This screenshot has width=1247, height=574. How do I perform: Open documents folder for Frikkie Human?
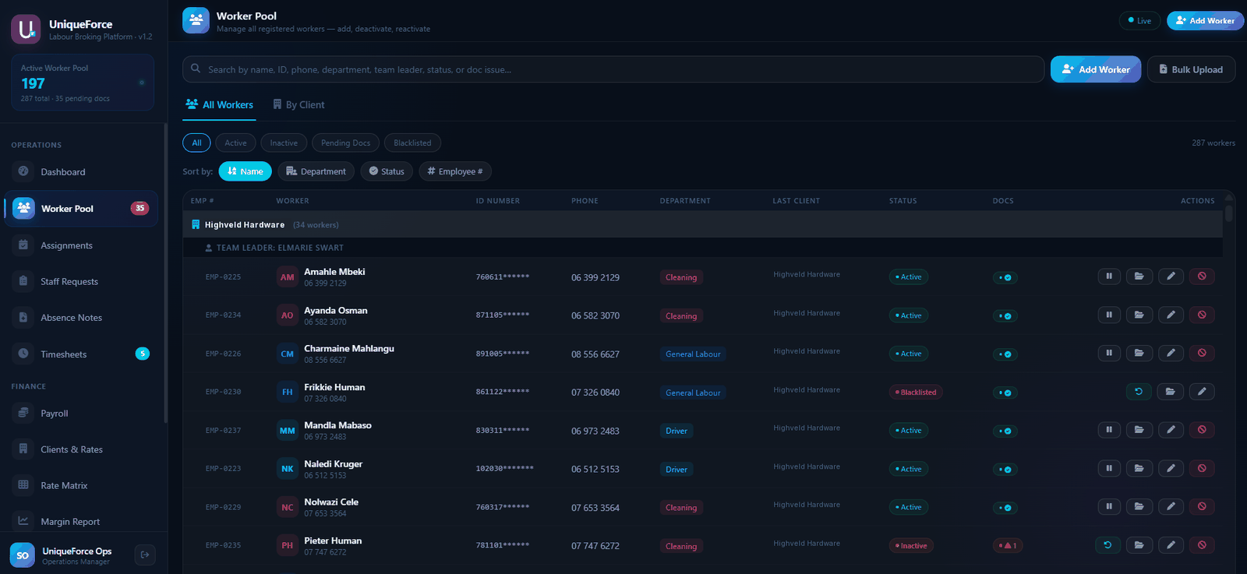1171,392
